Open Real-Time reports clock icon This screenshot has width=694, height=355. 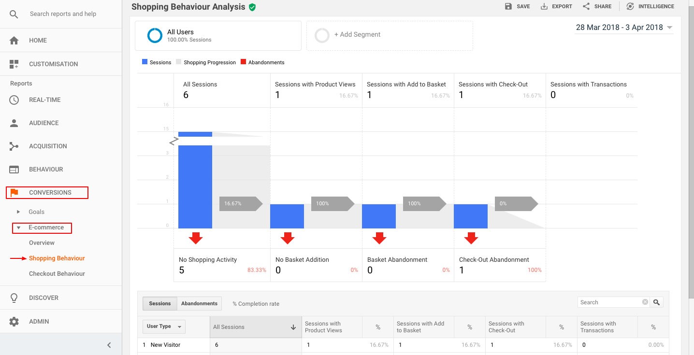[x=14, y=100]
